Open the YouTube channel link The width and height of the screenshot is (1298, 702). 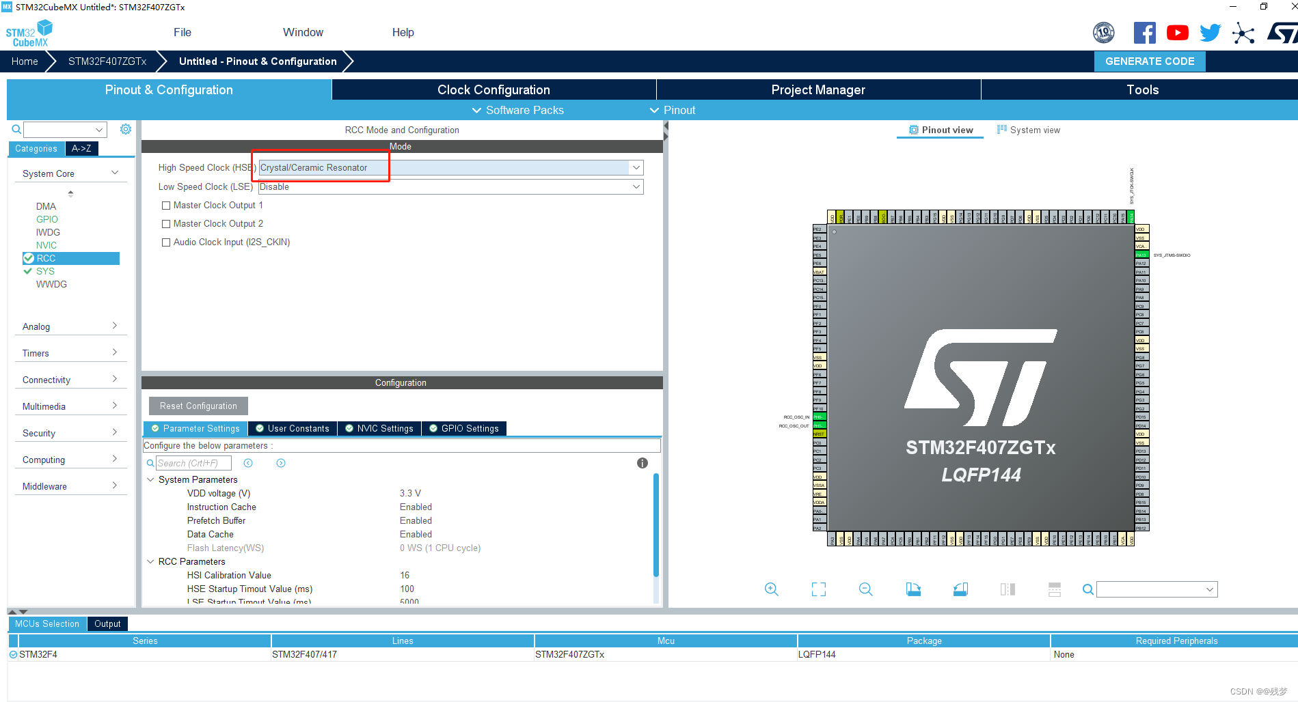[1177, 32]
